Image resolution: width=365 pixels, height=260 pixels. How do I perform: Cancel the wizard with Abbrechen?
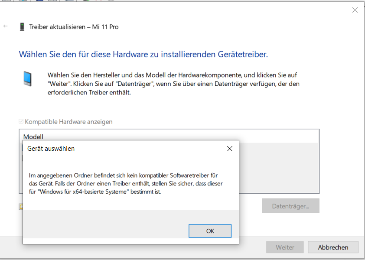(333, 247)
